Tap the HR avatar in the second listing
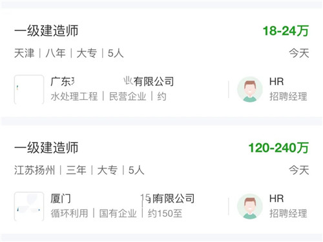Screen dimensions: 323x242 pos(250,207)
